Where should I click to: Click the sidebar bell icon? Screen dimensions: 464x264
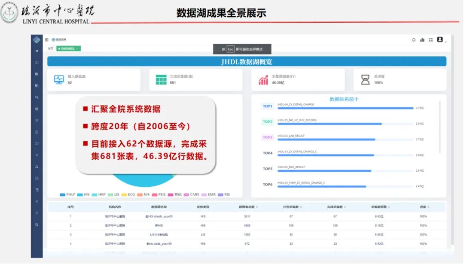[37, 167]
